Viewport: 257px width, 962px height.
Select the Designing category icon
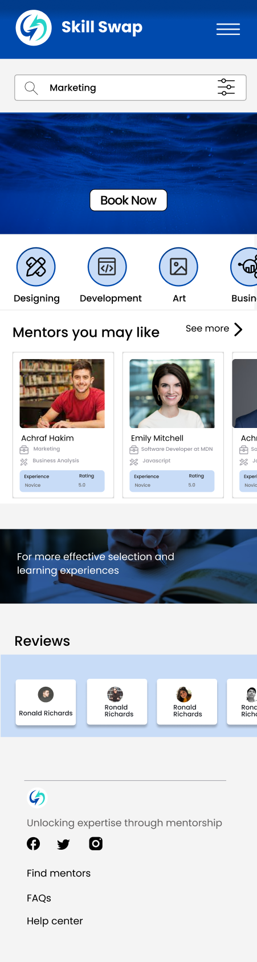click(36, 267)
